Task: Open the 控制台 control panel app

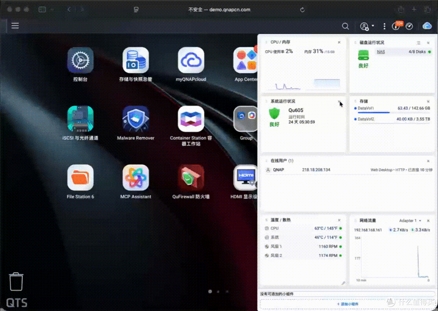Action: click(80, 60)
